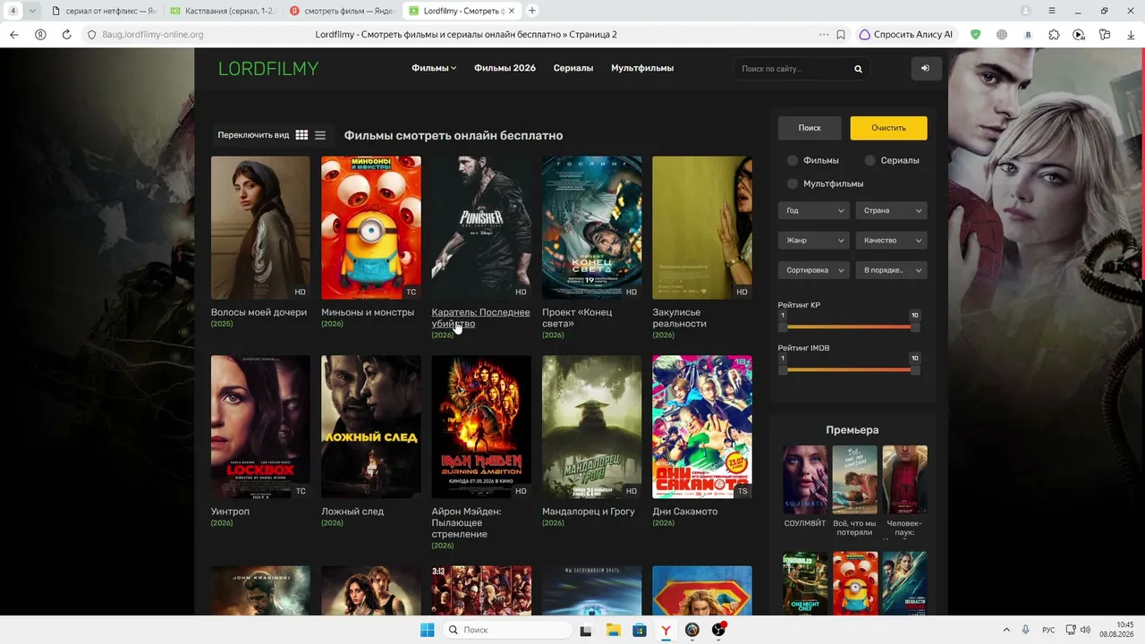Click the microphone tray icon
The height and width of the screenshot is (644, 1145).
coord(1026,630)
